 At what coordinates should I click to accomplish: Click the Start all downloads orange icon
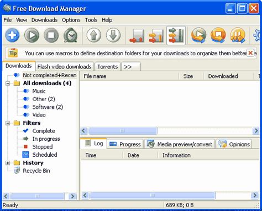coord(198,35)
